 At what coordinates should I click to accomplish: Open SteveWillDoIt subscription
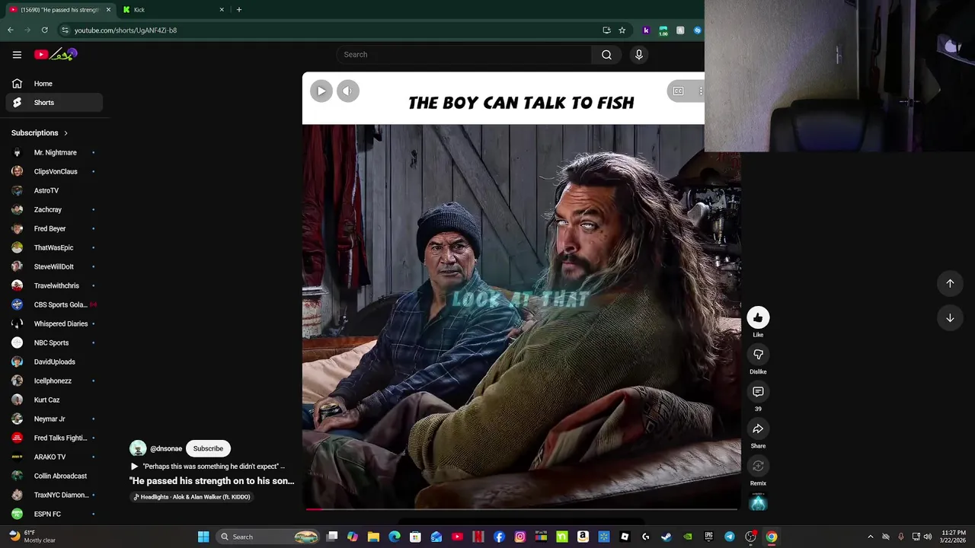(54, 266)
